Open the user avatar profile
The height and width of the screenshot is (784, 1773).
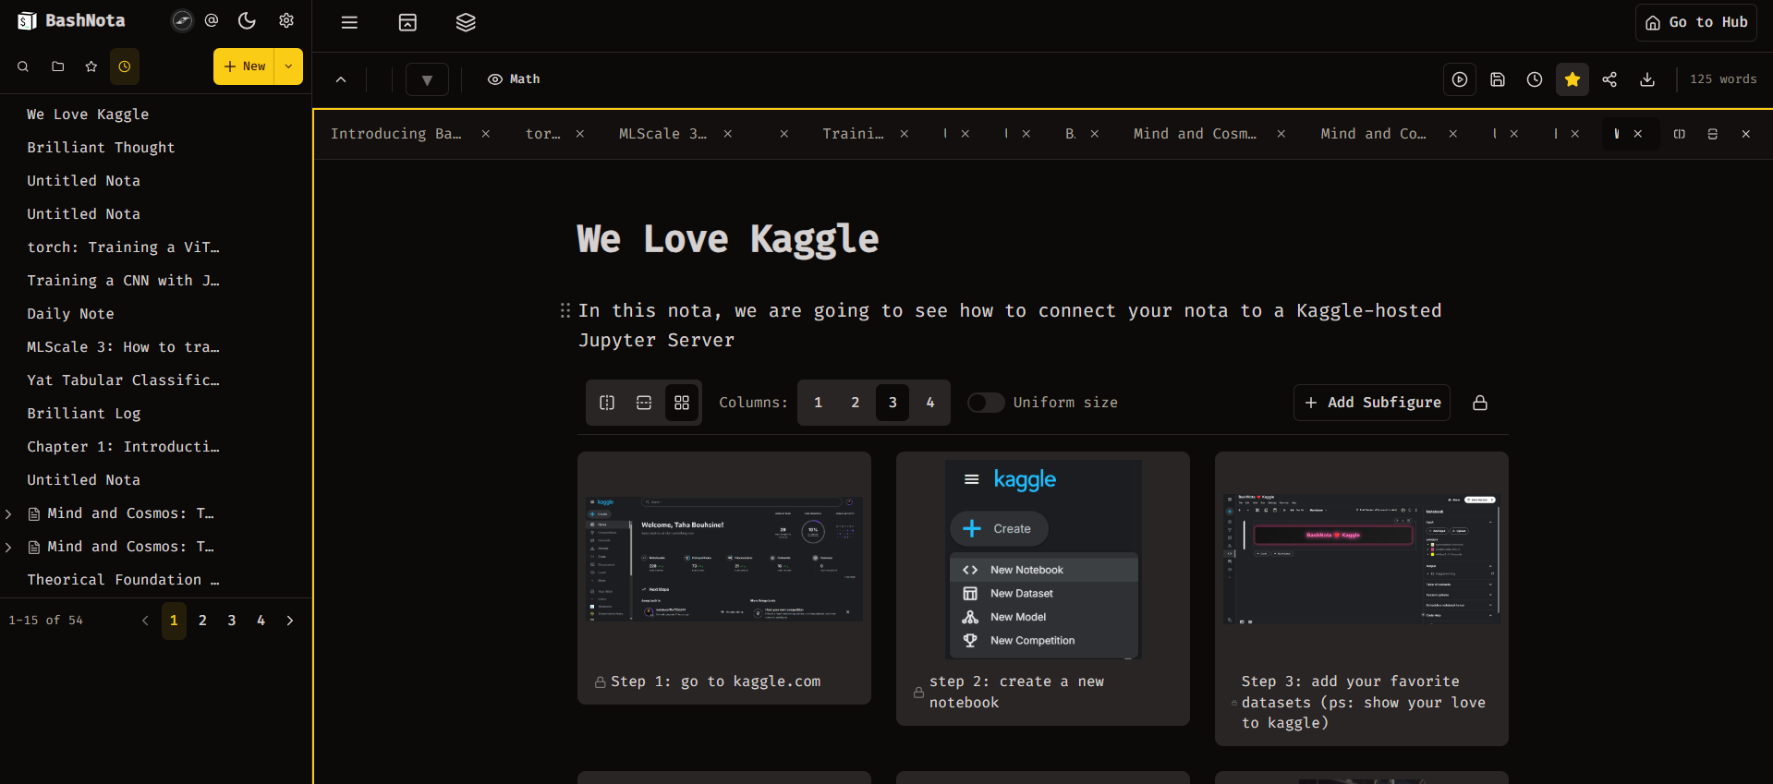(182, 20)
